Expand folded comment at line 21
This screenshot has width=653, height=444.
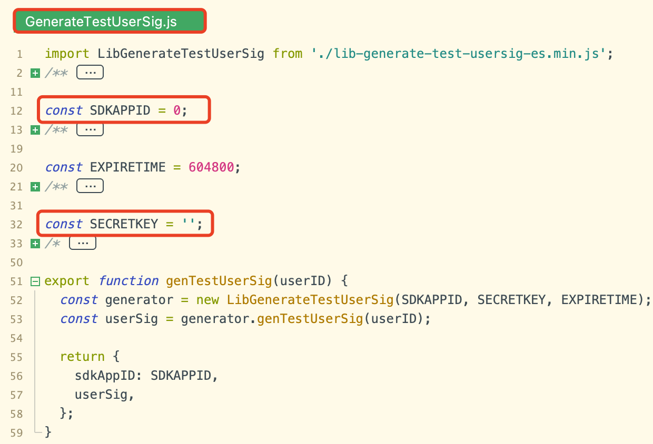click(x=35, y=187)
